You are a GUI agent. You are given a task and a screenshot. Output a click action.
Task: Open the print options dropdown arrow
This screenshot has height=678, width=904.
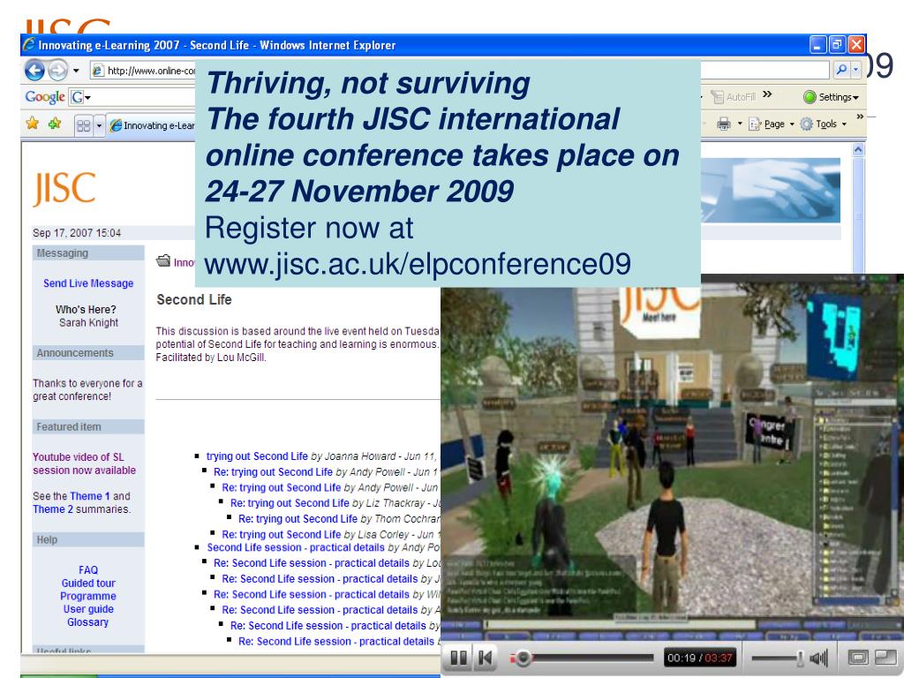[740, 124]
